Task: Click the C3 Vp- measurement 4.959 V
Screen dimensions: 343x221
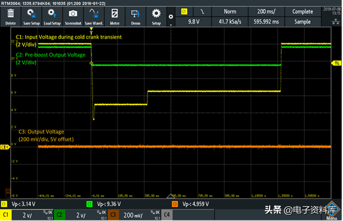Action: point(196,204)
